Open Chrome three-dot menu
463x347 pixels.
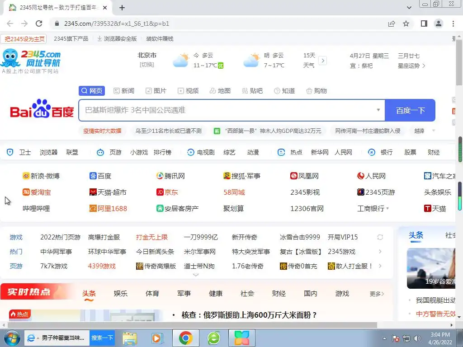[x=453, y=23]
